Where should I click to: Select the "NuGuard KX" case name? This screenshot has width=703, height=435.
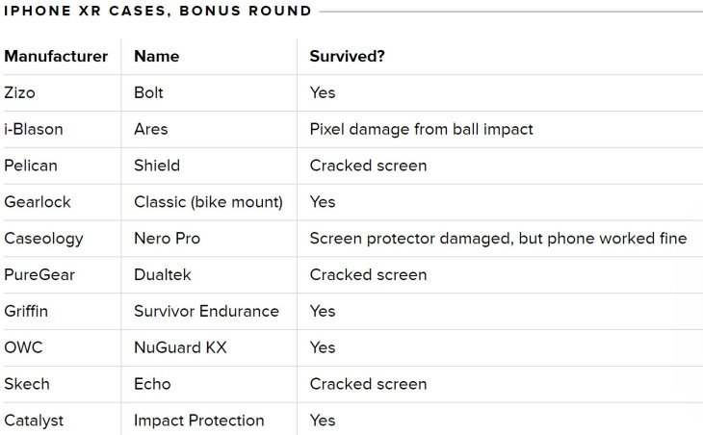point(180,347)
